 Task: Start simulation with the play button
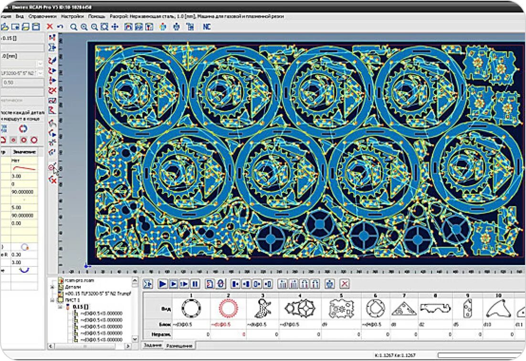pos(162,284)
